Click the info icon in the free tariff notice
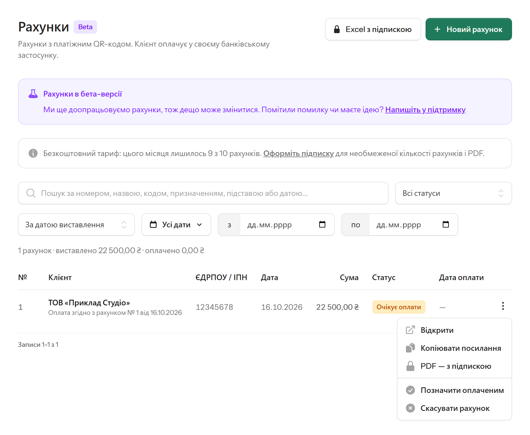This screenshot has height=435, width=530. coord(33,153)
